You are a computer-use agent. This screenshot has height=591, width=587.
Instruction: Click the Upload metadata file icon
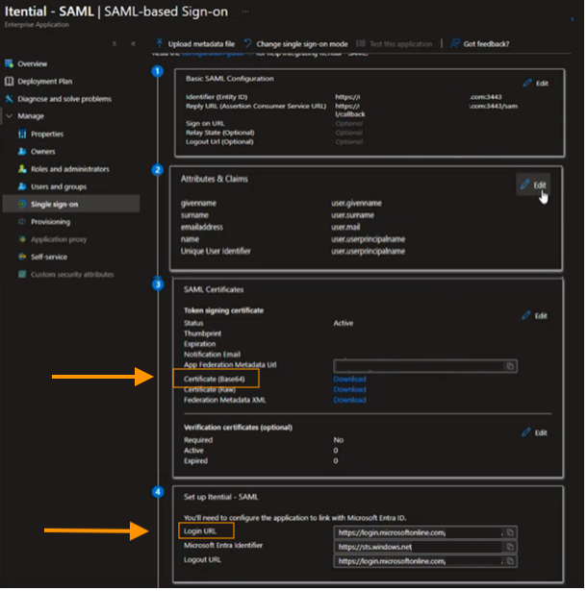(x=160, y=44)
